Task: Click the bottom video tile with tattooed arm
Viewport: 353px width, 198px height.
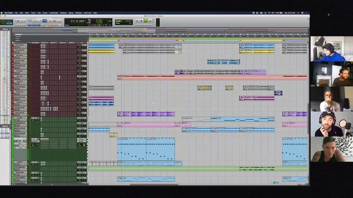Action: (332, 149)
